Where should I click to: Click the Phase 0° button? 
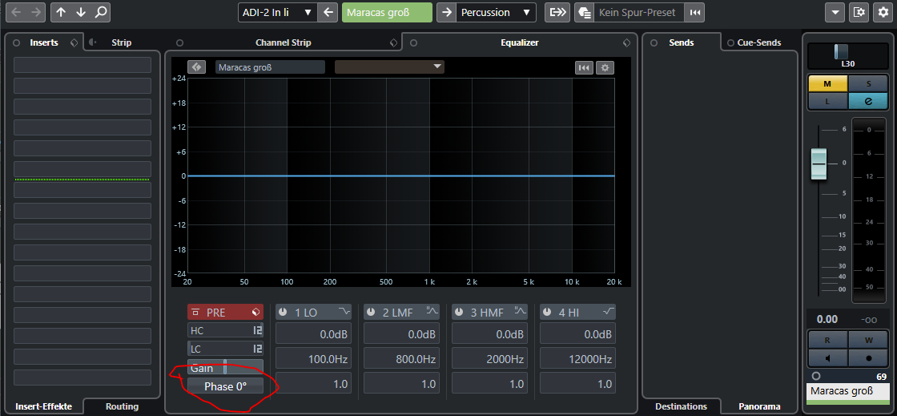pos(225,386)
